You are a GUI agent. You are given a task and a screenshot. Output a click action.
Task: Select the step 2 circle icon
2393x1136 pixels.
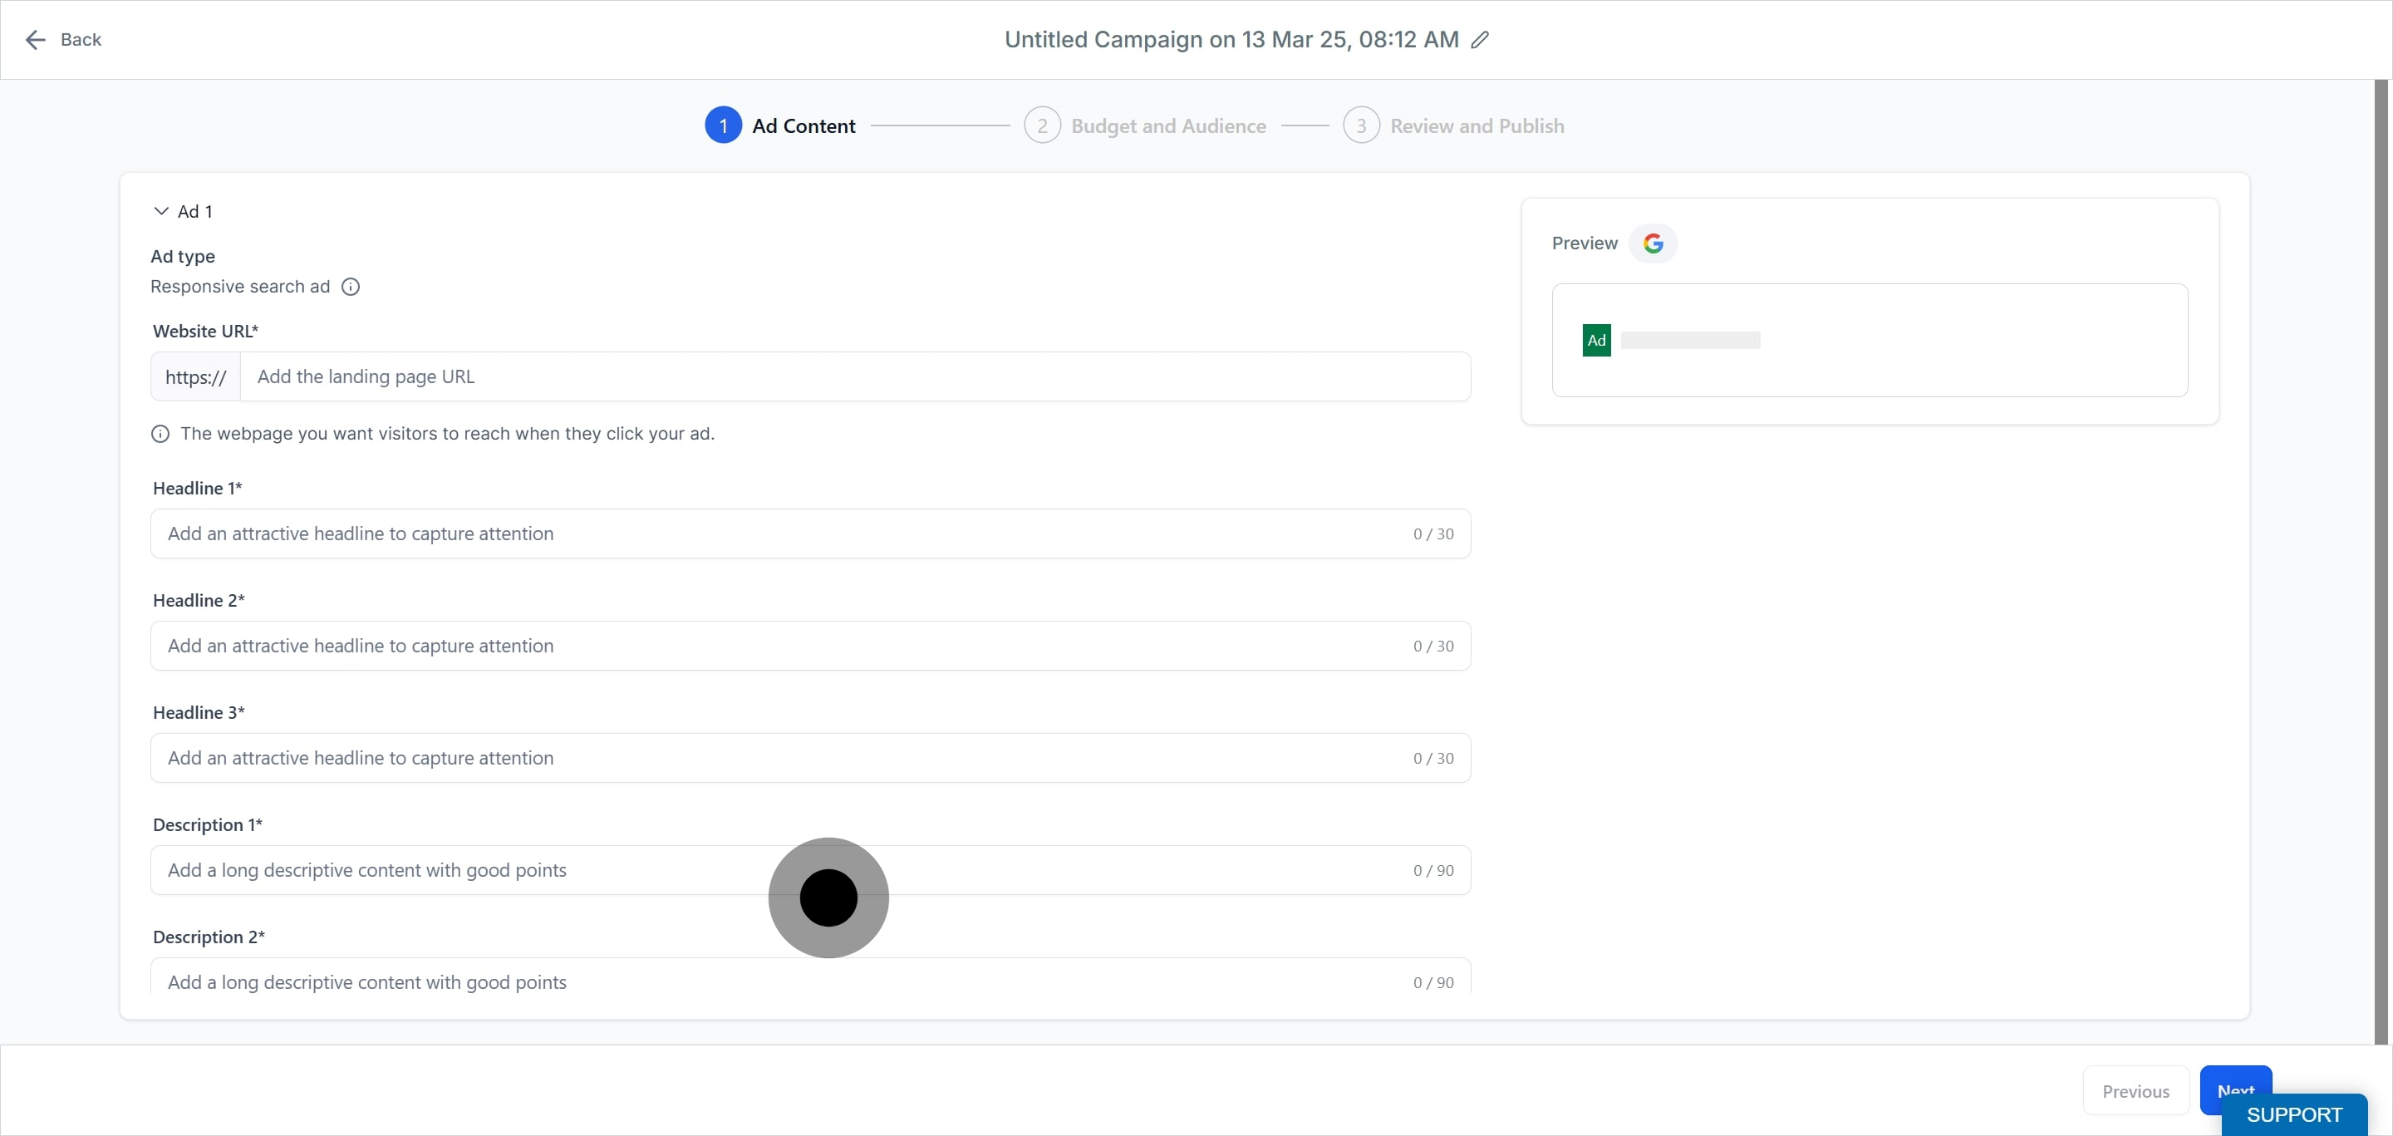click(1042, 125)
